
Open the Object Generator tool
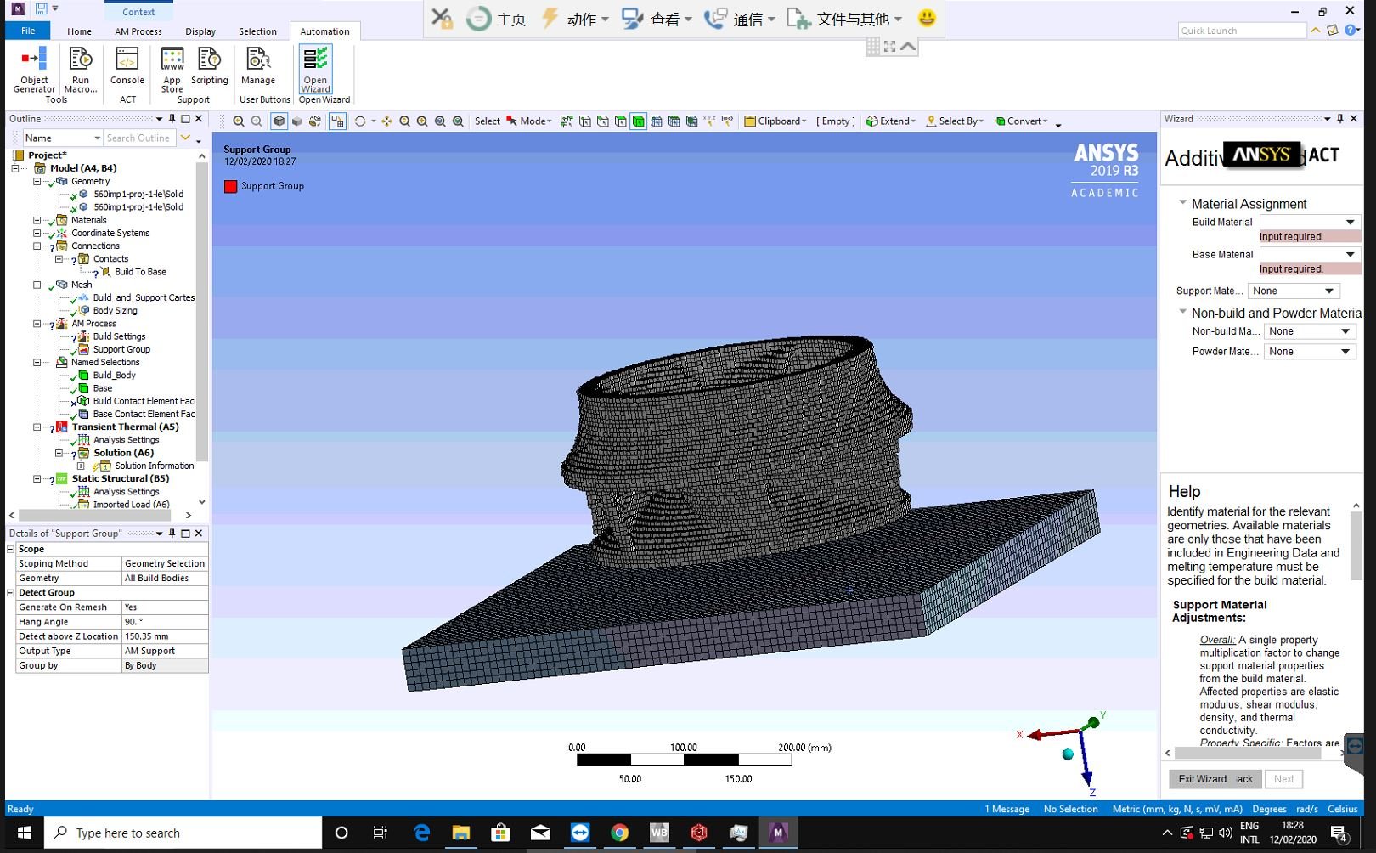(x=34, y=72)
